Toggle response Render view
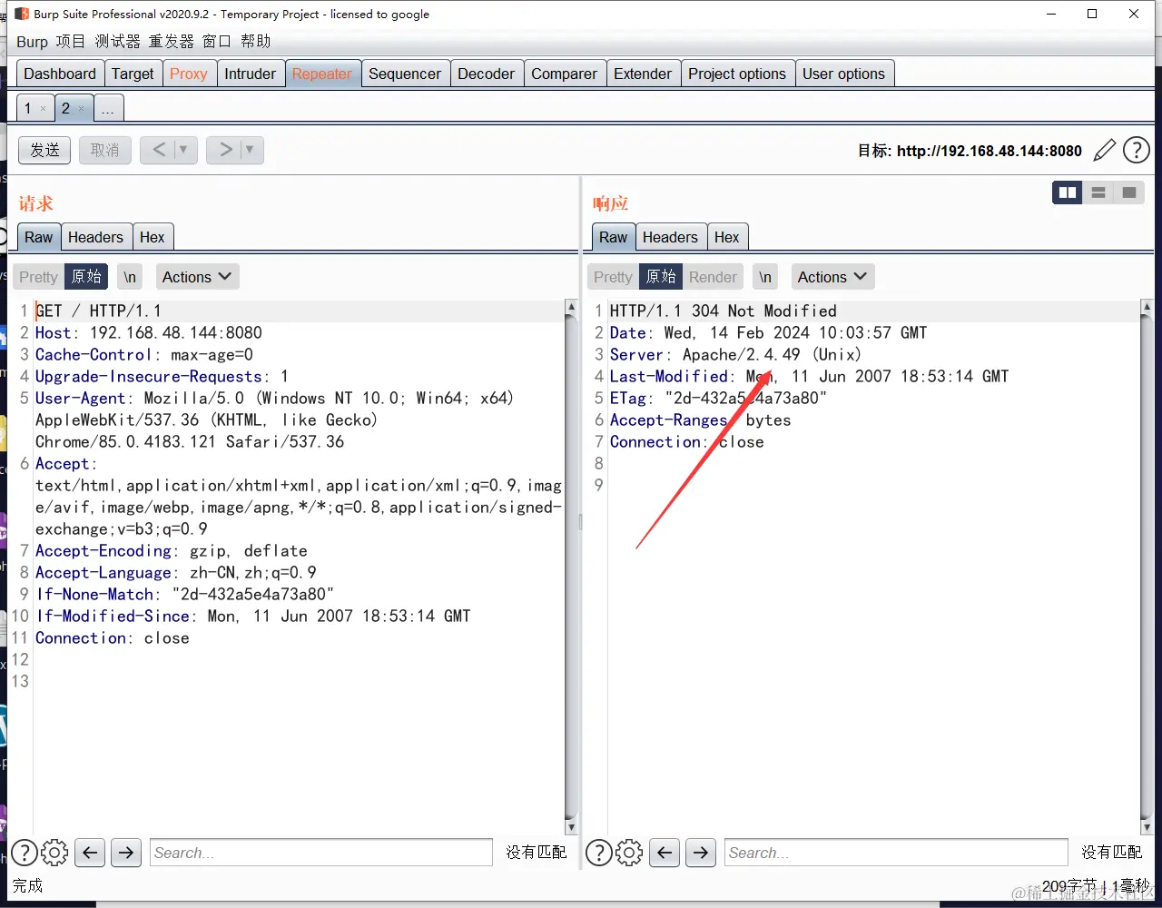 click(713, 277)
